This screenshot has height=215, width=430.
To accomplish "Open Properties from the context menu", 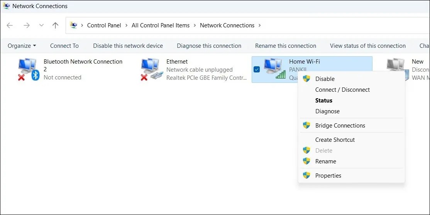I will coord(328,175).
